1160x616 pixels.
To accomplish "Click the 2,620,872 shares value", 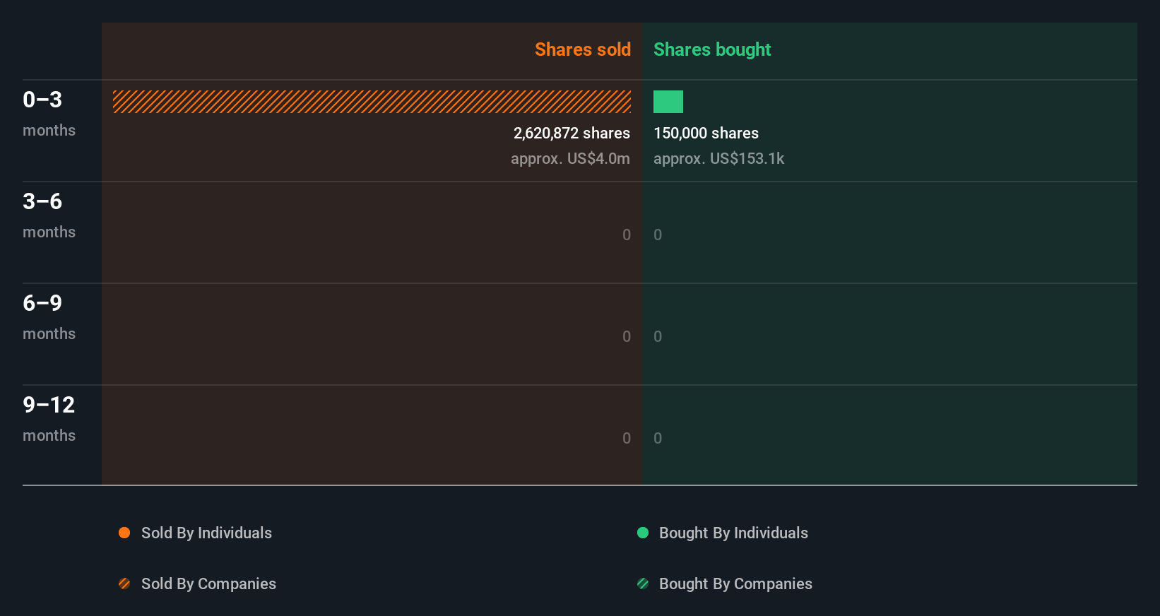I will coord(572,133).
